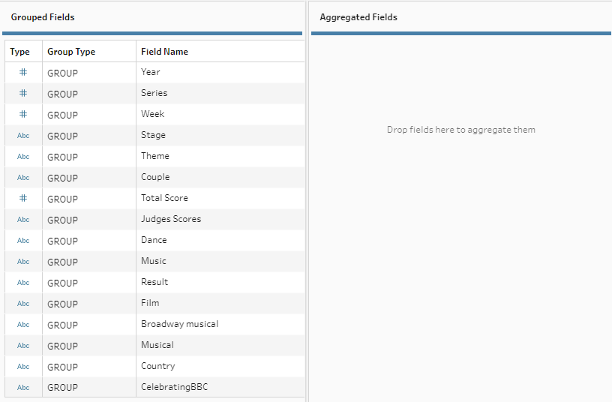The width and height of the screenshot is (612, 402).
Task: Click the Field Name column header
Action: [x=164, y=52]
